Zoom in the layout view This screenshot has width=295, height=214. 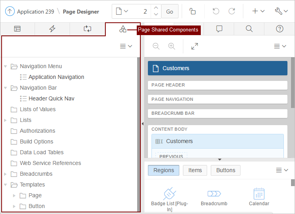pos(171,46)
